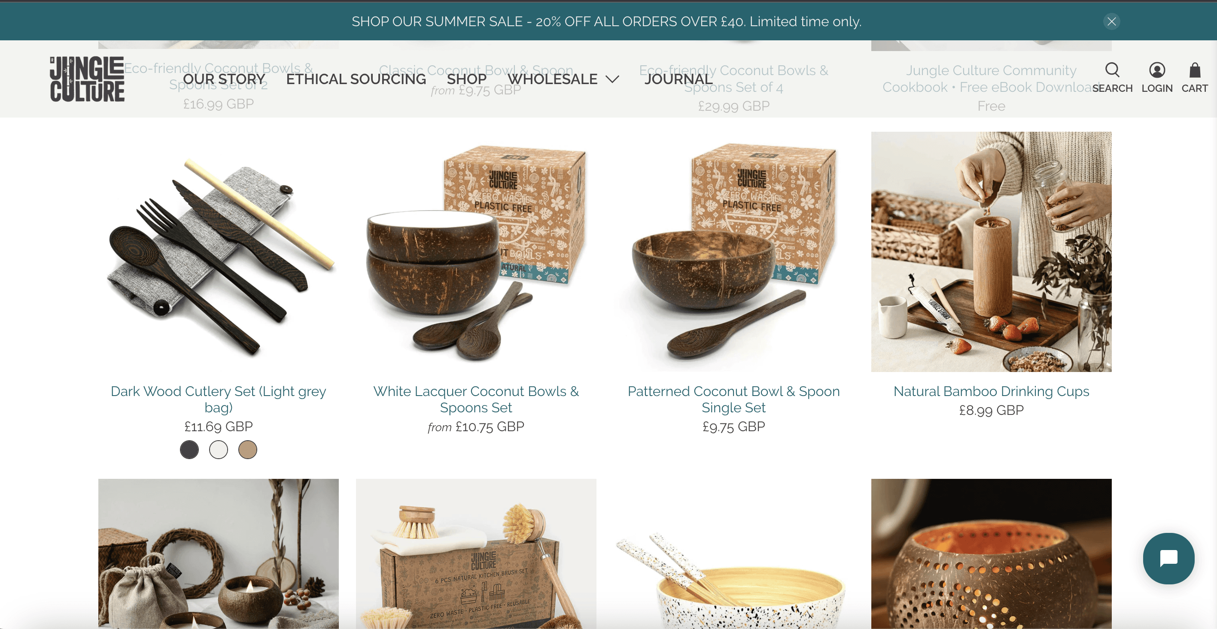View the coconut candle holder image
The width and height of the screenshot is (1217, 629).
(991, 553)
